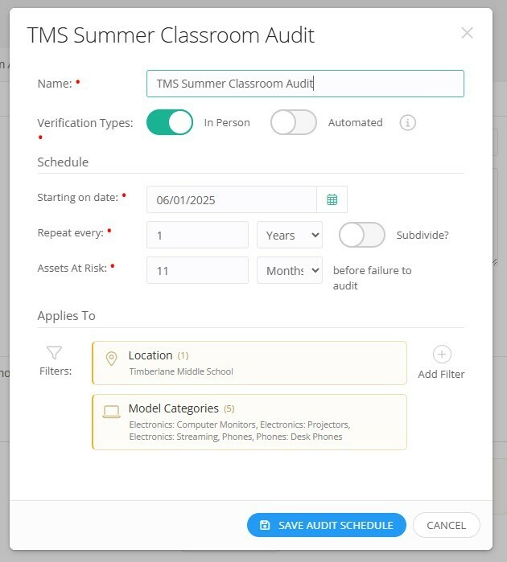507x562 pixels.
Task: Click the 'In Person' label
Action: (x=227, y=122)
